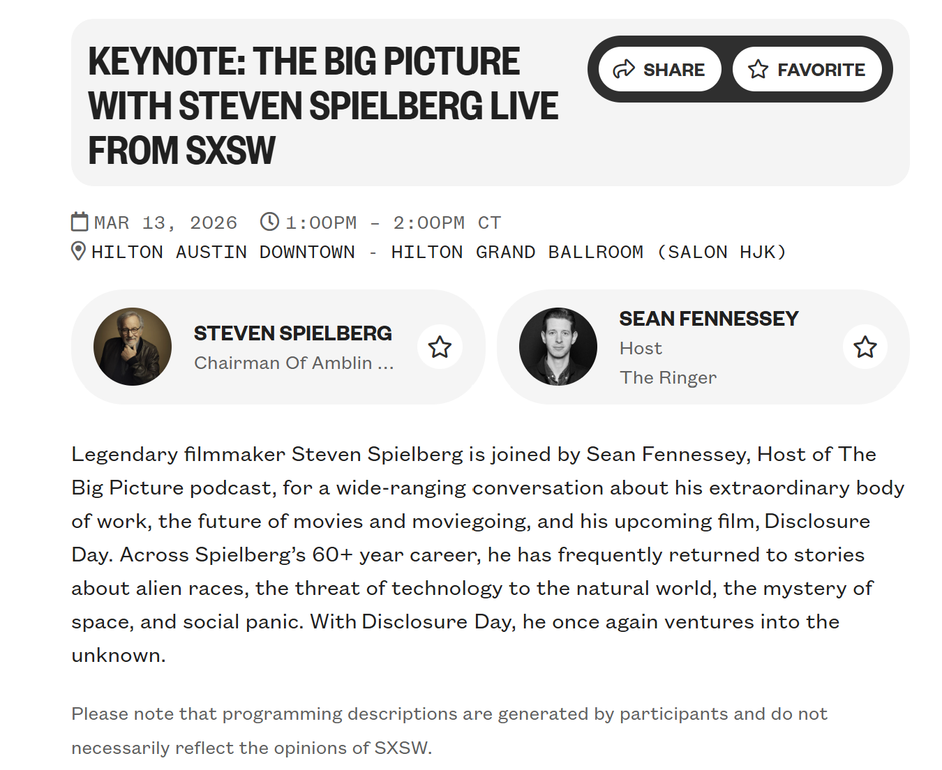Click the 1:00PM - 2:00PM CT time
The width and height of the screenshot is (942, 770).
point(393,222)
